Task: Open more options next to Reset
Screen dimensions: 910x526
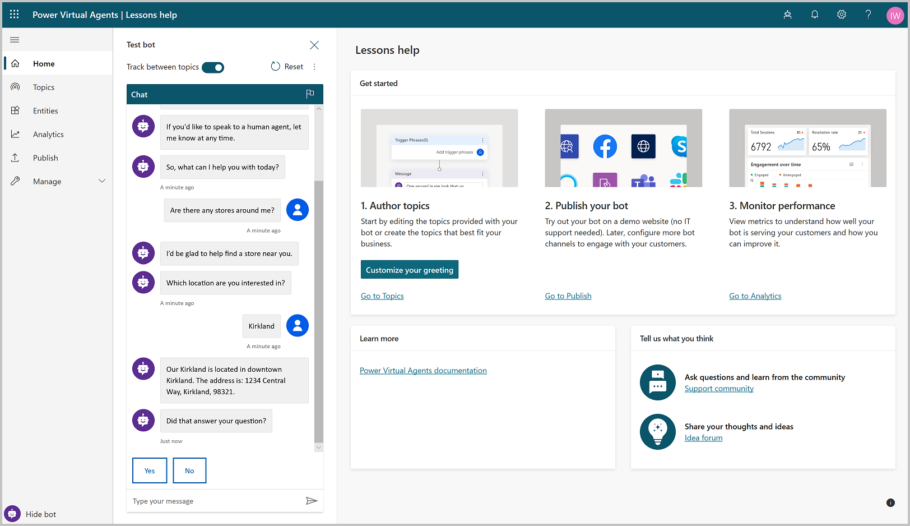Action: pos(314,67)
